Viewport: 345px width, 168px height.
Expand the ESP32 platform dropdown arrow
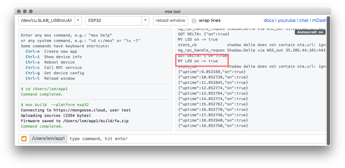coord(145,21)
